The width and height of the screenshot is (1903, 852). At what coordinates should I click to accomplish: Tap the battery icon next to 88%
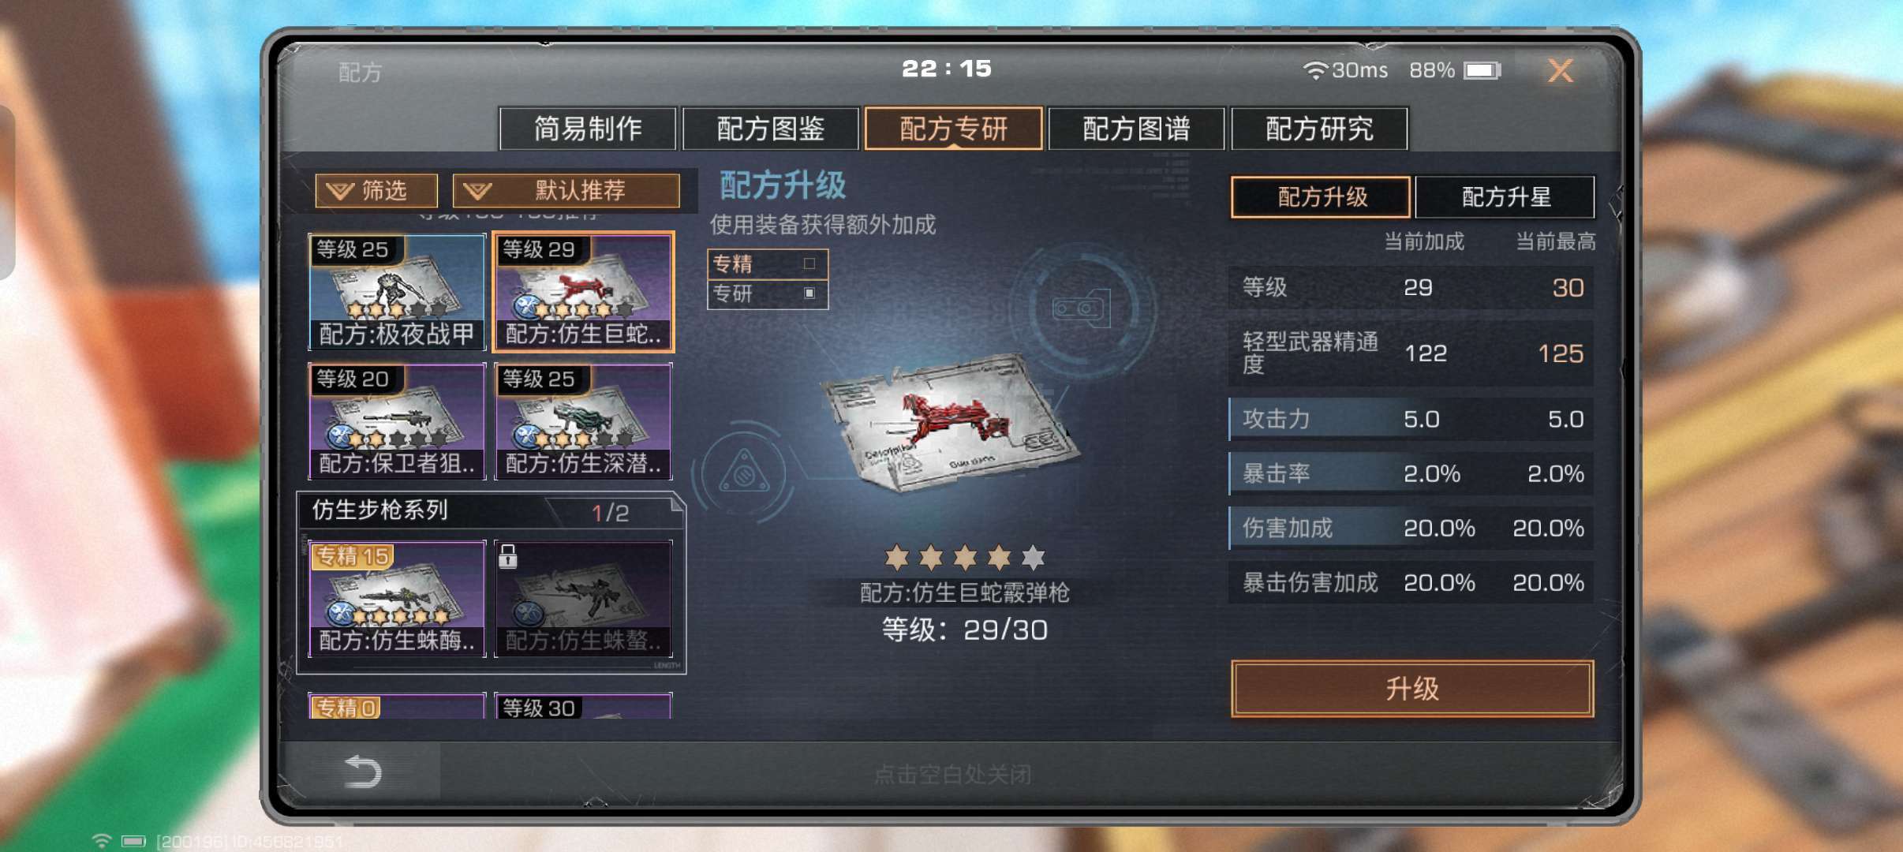pos(1482,70)
